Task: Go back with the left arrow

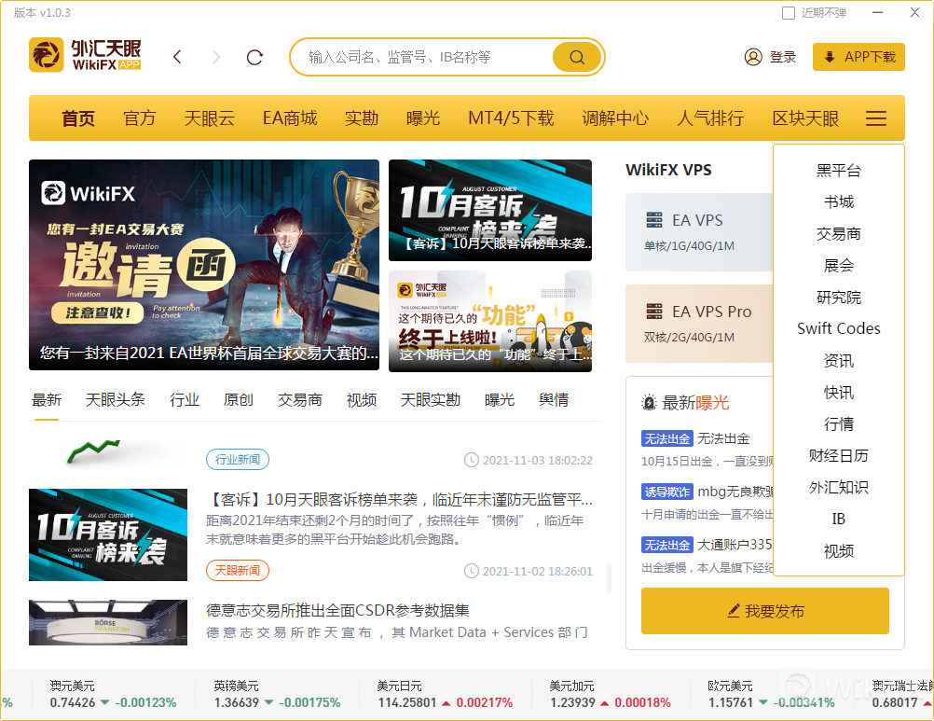Action: point(177,58)
